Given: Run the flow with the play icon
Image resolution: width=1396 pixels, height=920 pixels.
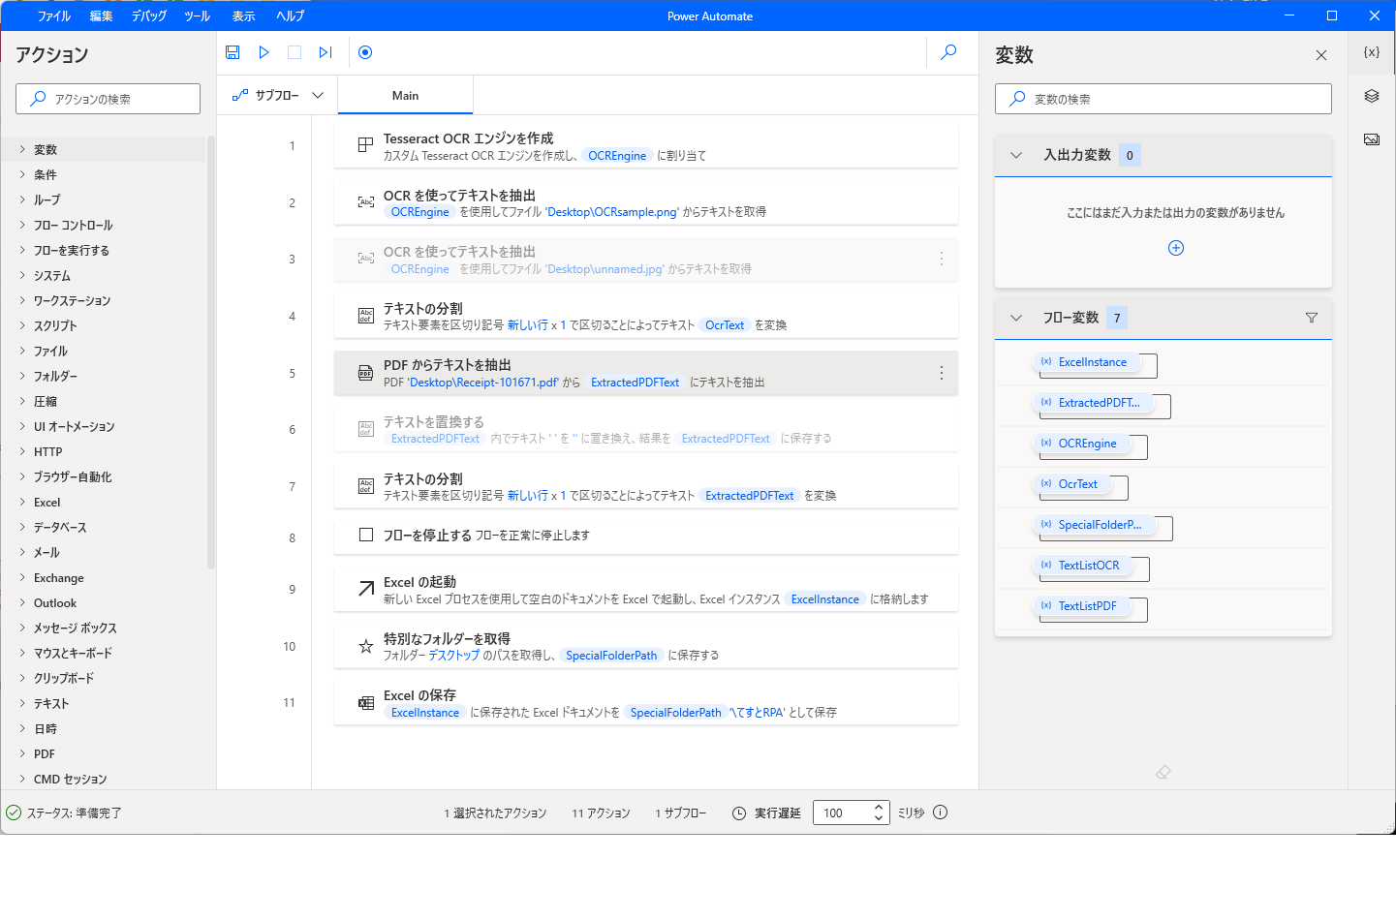Looking at the screenshot, I should [264, 52].
